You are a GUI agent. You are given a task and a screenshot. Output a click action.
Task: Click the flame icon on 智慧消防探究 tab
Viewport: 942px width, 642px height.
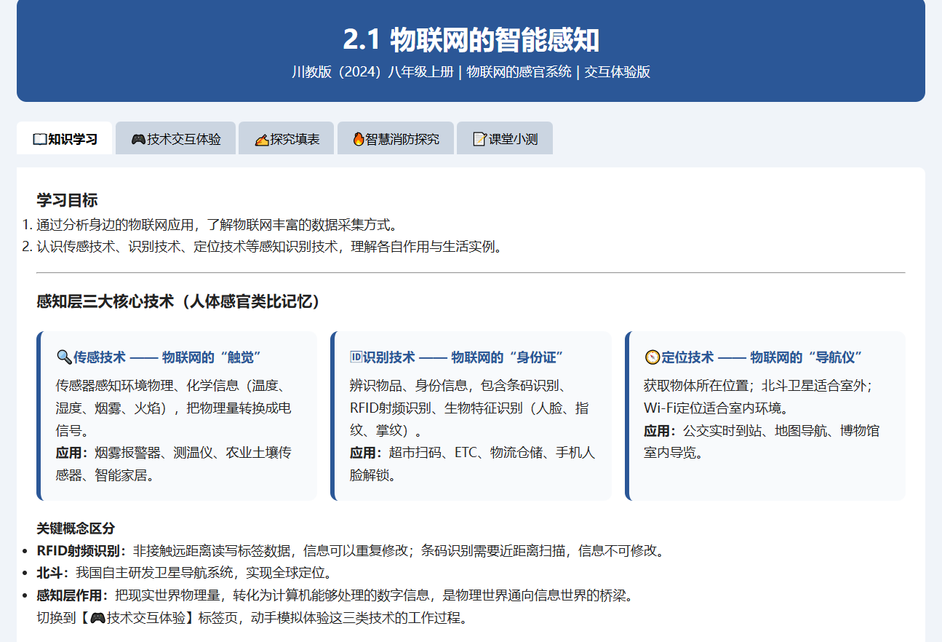coord(358,139)
